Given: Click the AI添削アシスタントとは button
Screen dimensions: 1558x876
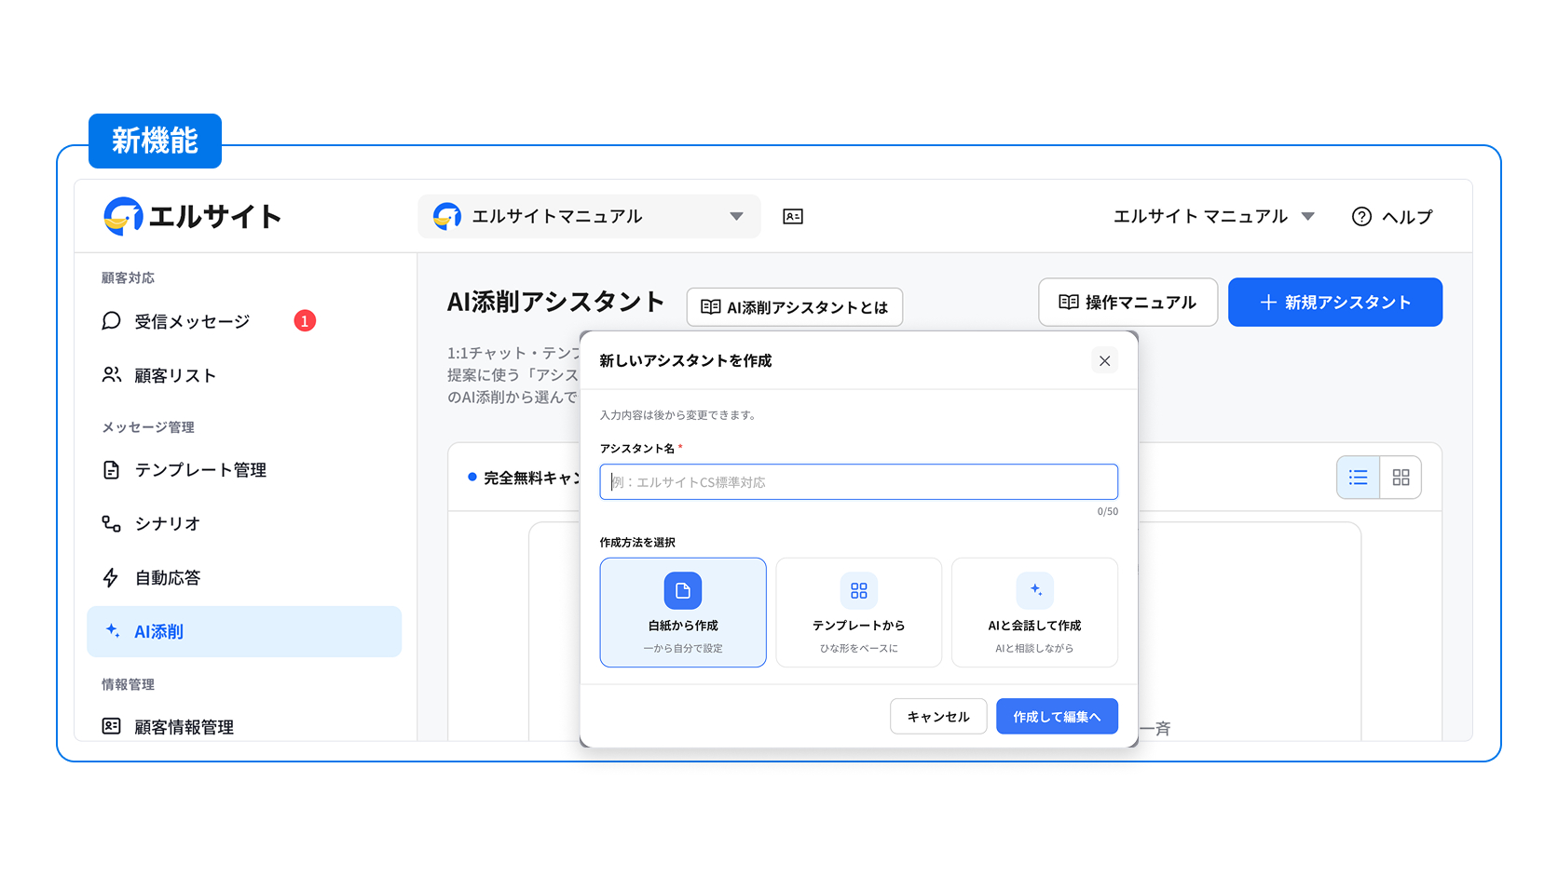Looking at the screenshot, I should (795, 307).
